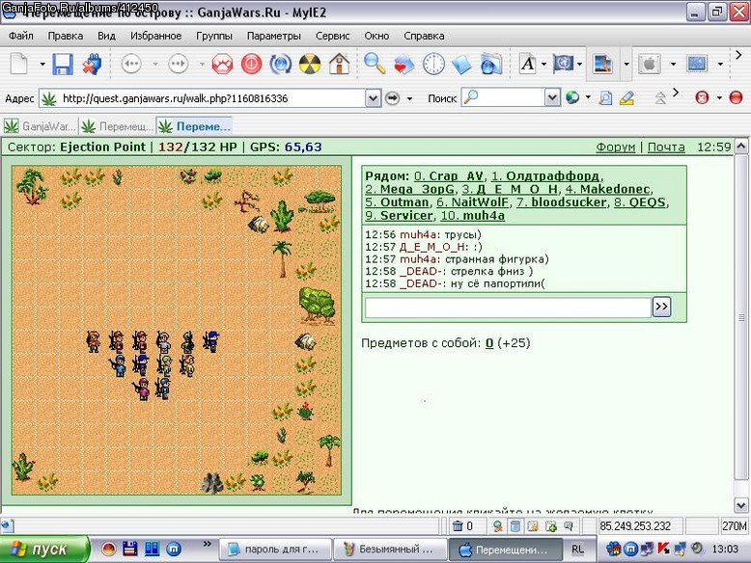This screenshot has width=751, height=563.
Task: Expand forward button history dropdown arrow
Action: tap(202, 64)
